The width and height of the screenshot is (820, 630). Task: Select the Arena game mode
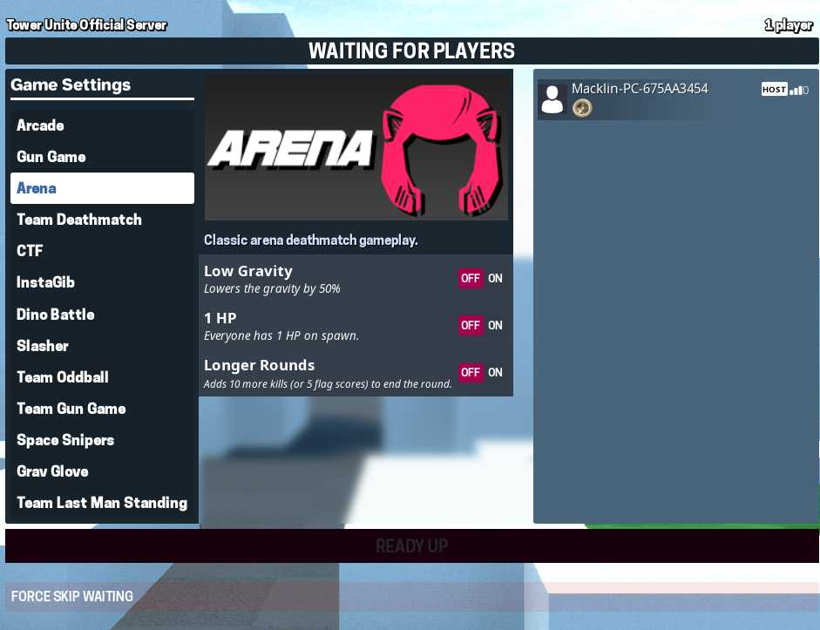102,188
